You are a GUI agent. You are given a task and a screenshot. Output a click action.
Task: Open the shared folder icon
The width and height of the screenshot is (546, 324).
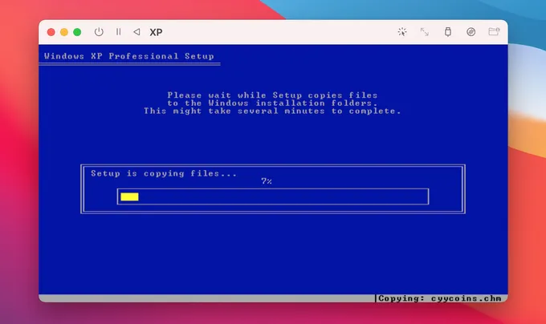tap(494, 31)
